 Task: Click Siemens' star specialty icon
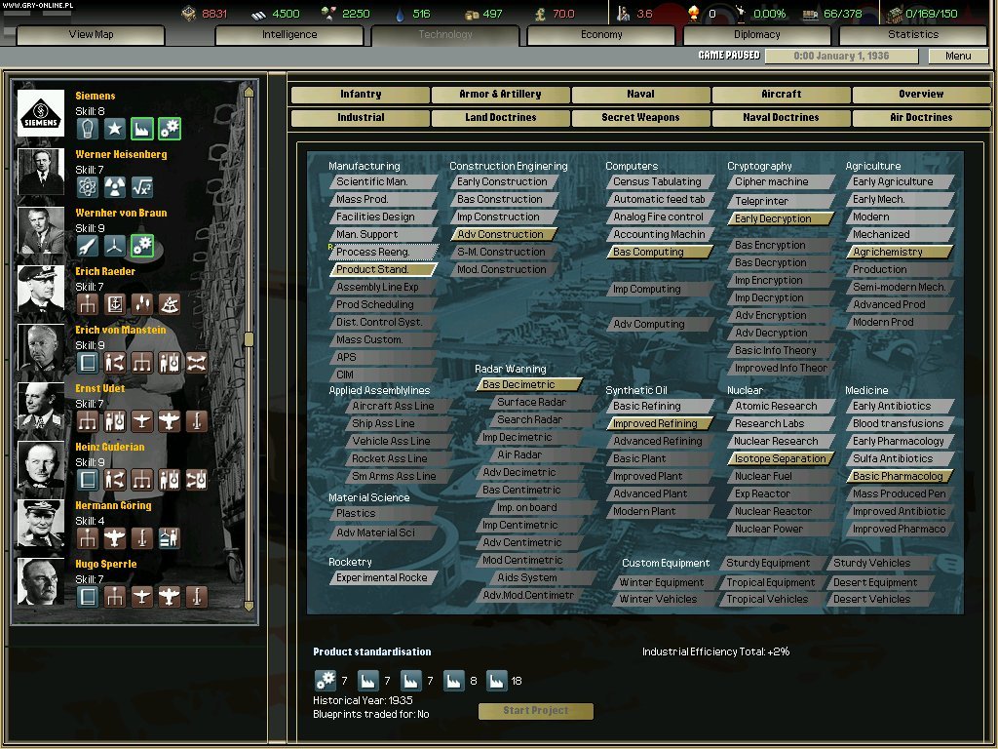115,129
